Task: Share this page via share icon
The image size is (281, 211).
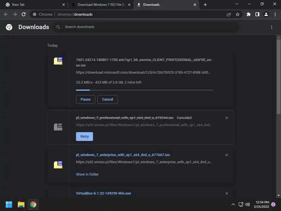Action: point(229,14)
